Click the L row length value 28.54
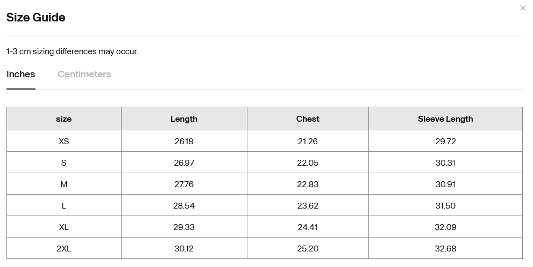Image resolution: width=533 pixels, height=267 pixels. tap(184, 206)
